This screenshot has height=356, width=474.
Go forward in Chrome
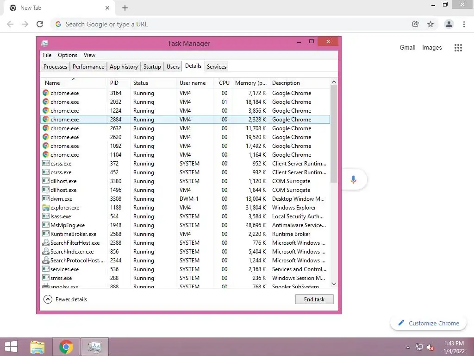coord(25,24)
